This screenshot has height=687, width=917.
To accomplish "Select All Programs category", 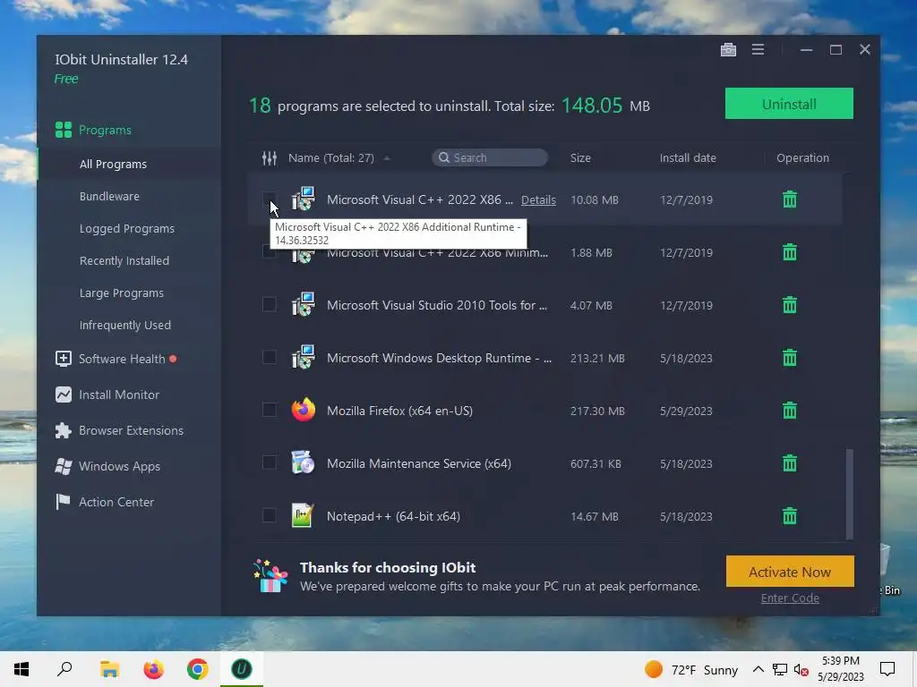I will click(x=113, y=165).
